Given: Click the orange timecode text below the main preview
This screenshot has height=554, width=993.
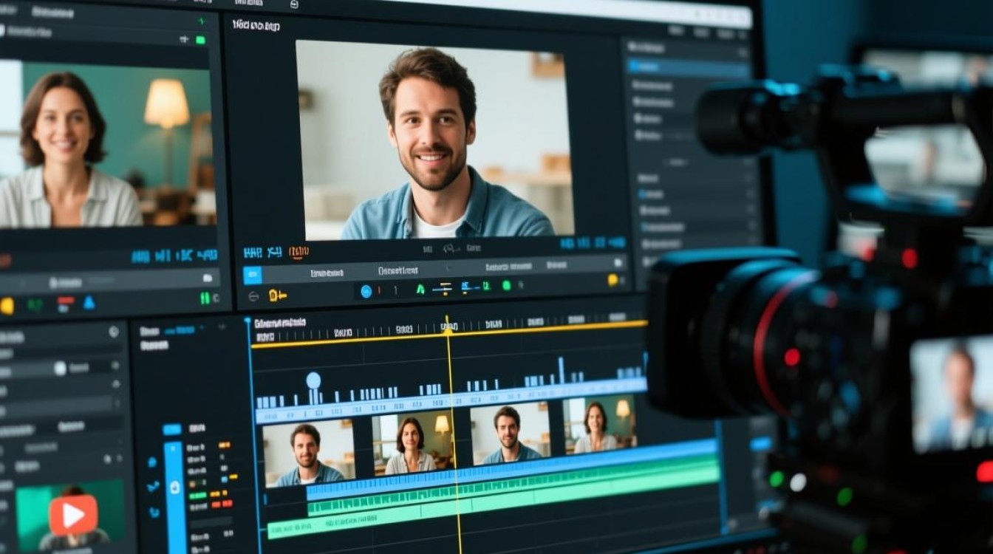Looking at the screenshot, I should coord(298,253).
